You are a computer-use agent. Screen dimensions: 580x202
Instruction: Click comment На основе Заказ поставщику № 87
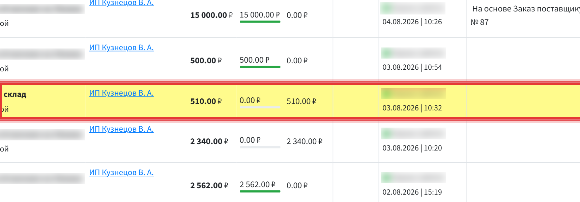click(525, 15)
